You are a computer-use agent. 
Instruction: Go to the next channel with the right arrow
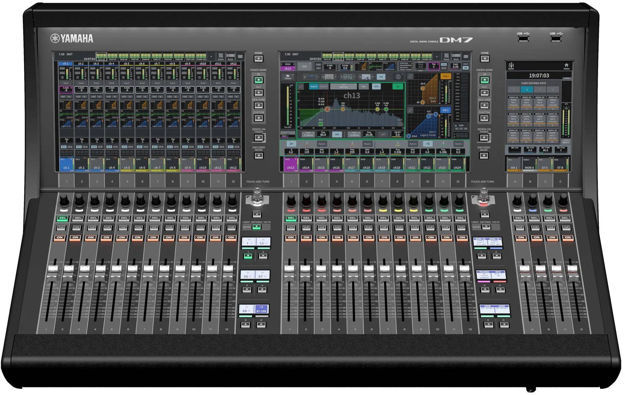[x=294, y=64]
